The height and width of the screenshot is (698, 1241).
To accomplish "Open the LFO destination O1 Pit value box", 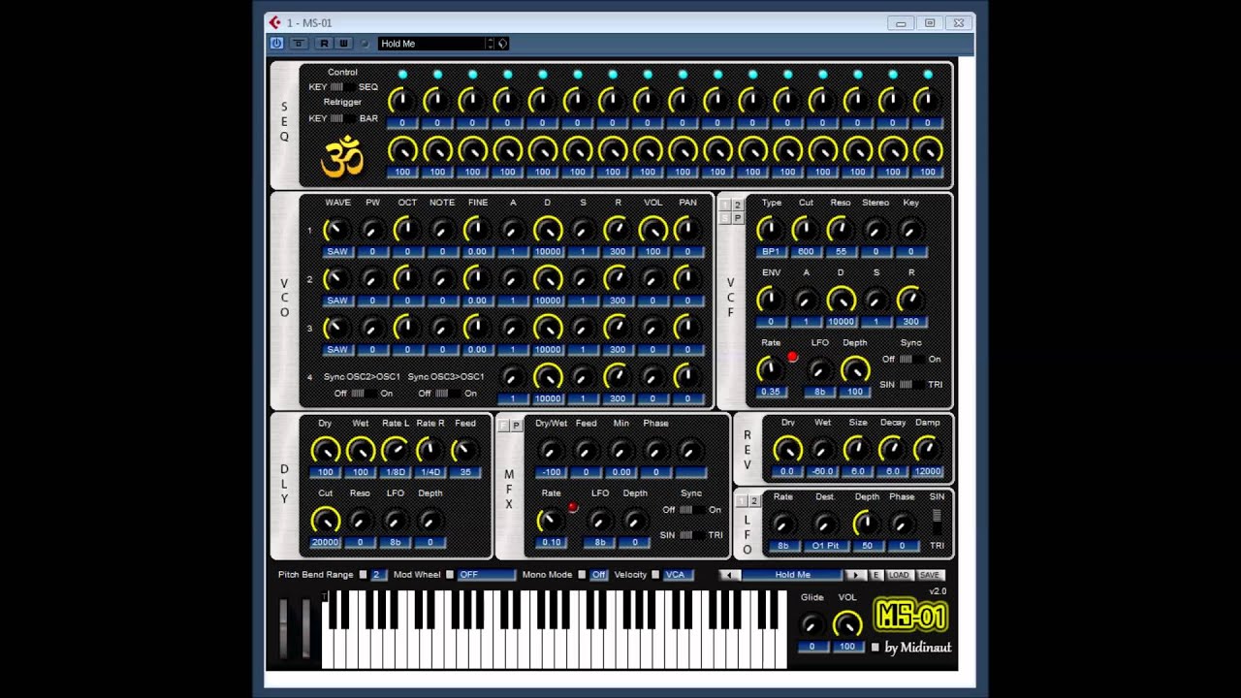I will click(825, 546).
